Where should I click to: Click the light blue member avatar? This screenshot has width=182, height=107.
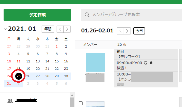pyautogui.click(x=95, y=62)
